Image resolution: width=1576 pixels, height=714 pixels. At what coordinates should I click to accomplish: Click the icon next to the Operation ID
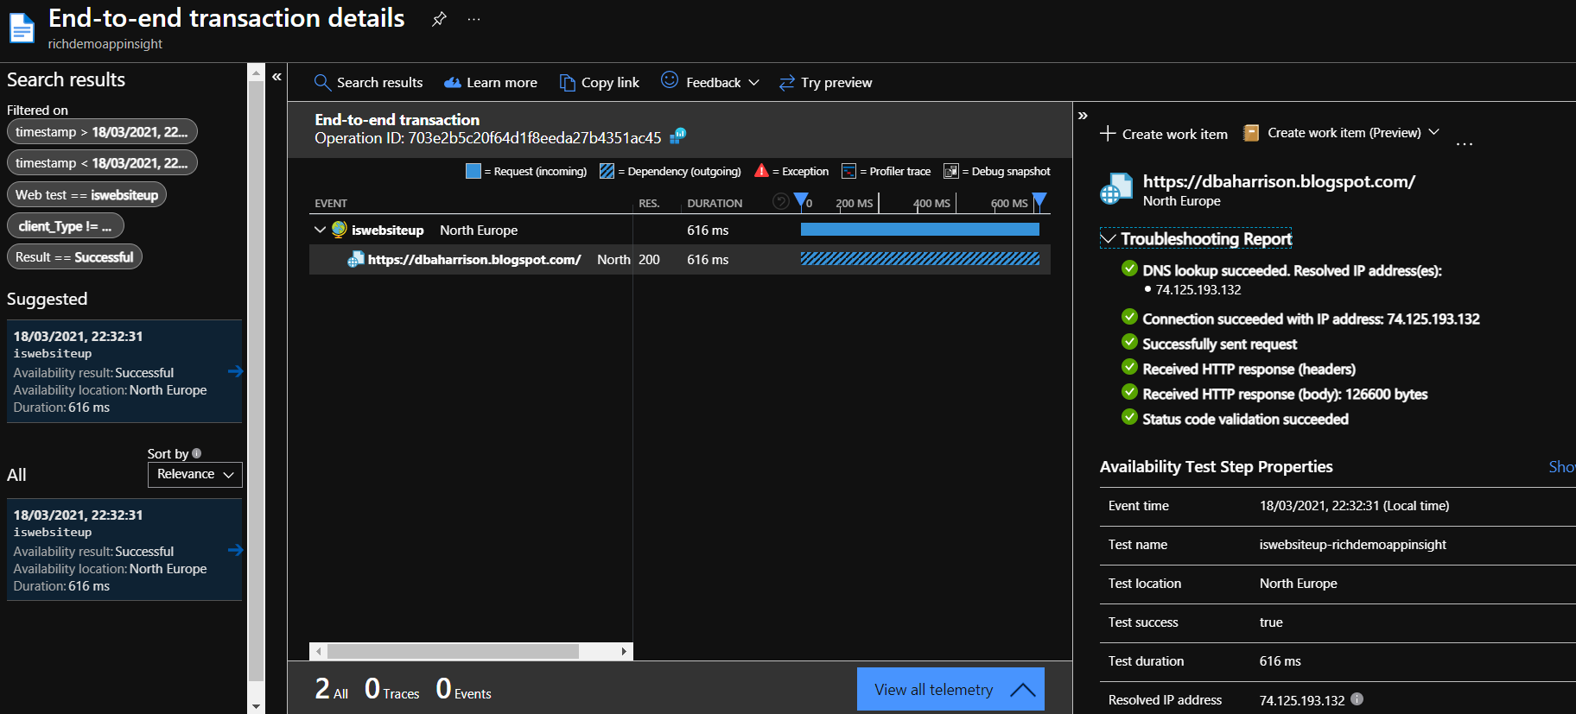coord(678,136)
